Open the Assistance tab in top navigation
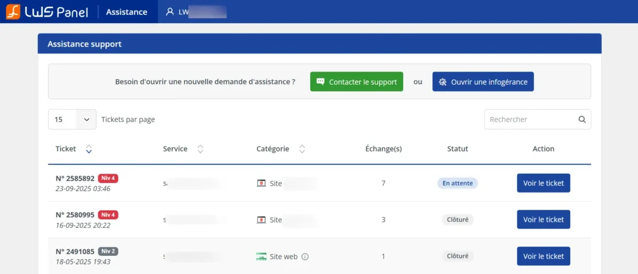Screen dimensions: 638x274 coord(126,12)
